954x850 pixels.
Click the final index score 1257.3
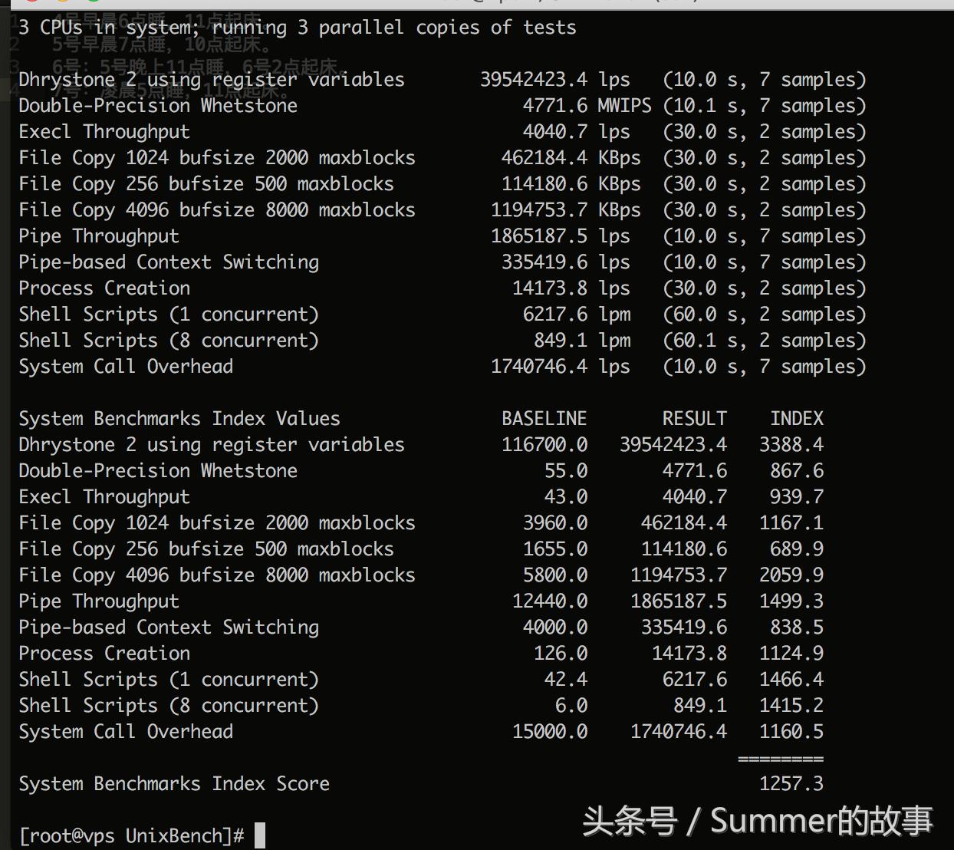pyautogui.click(x=791, y=783)
